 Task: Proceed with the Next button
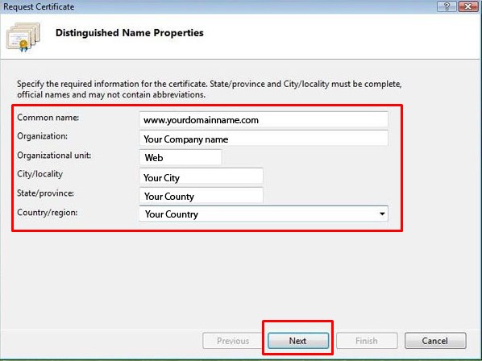tap(298, 341)
